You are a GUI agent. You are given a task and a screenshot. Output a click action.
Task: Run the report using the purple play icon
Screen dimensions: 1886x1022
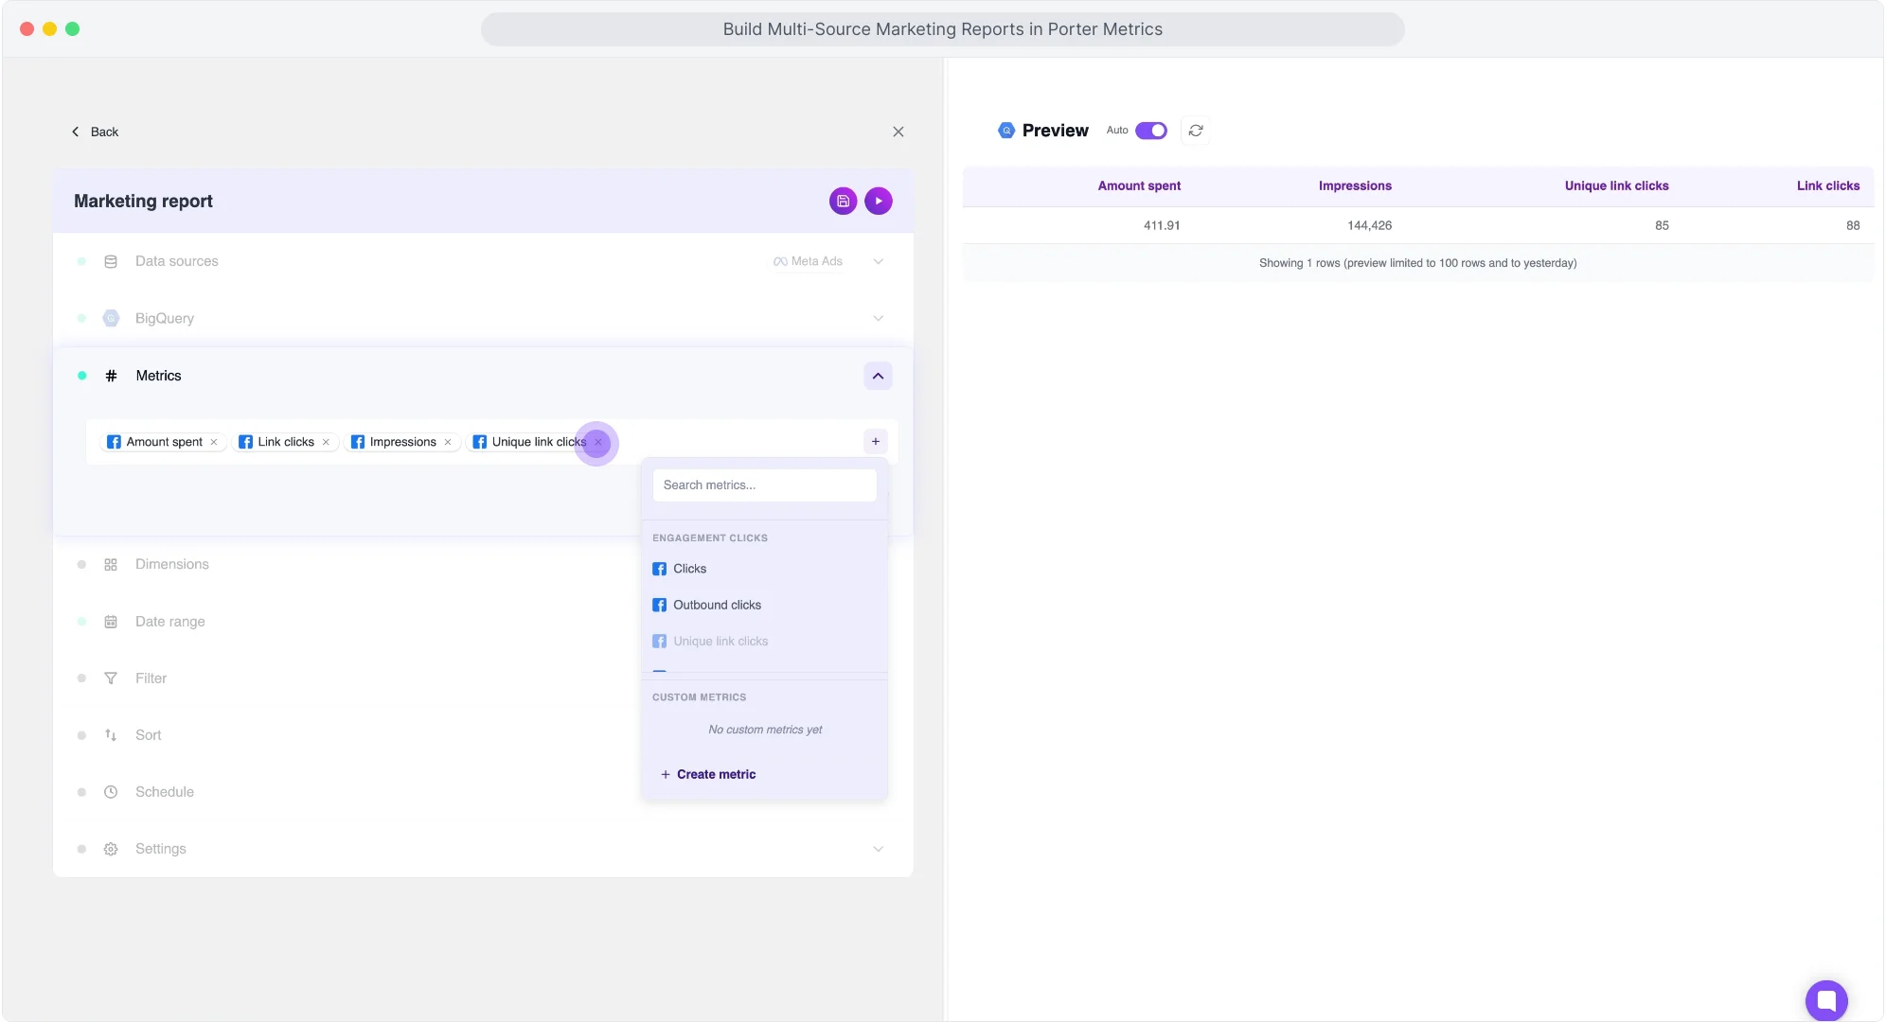click(x=877, y=201)
